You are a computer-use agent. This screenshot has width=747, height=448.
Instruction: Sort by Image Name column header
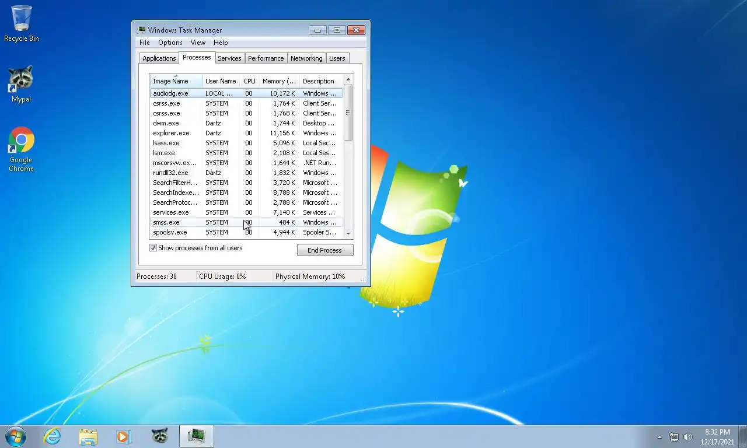176,81
